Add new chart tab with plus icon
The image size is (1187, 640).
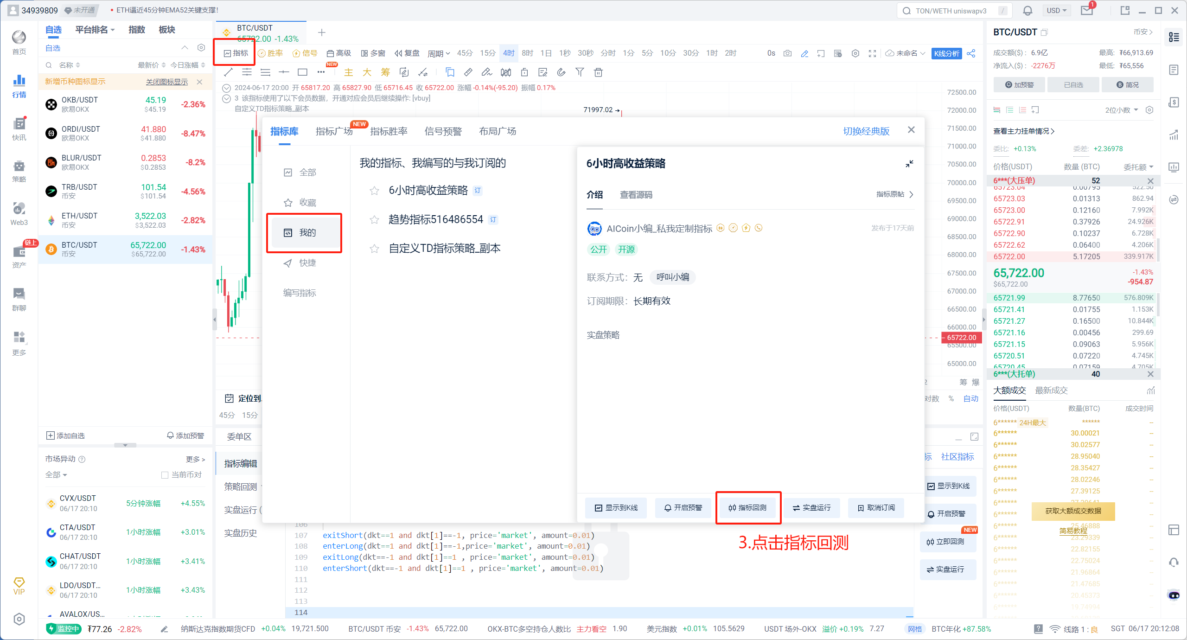[x=322, y=32]
